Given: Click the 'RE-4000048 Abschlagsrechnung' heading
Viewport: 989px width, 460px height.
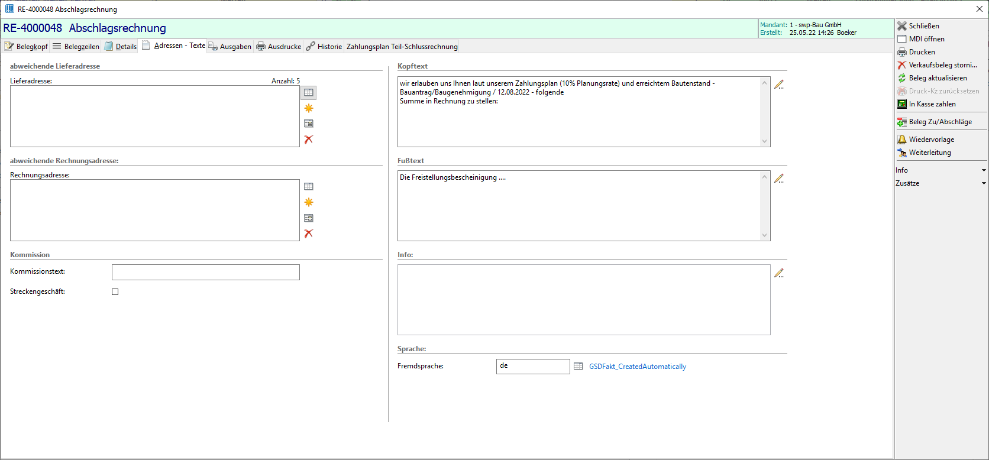Looking at the screenshot, I should [85, 28].
